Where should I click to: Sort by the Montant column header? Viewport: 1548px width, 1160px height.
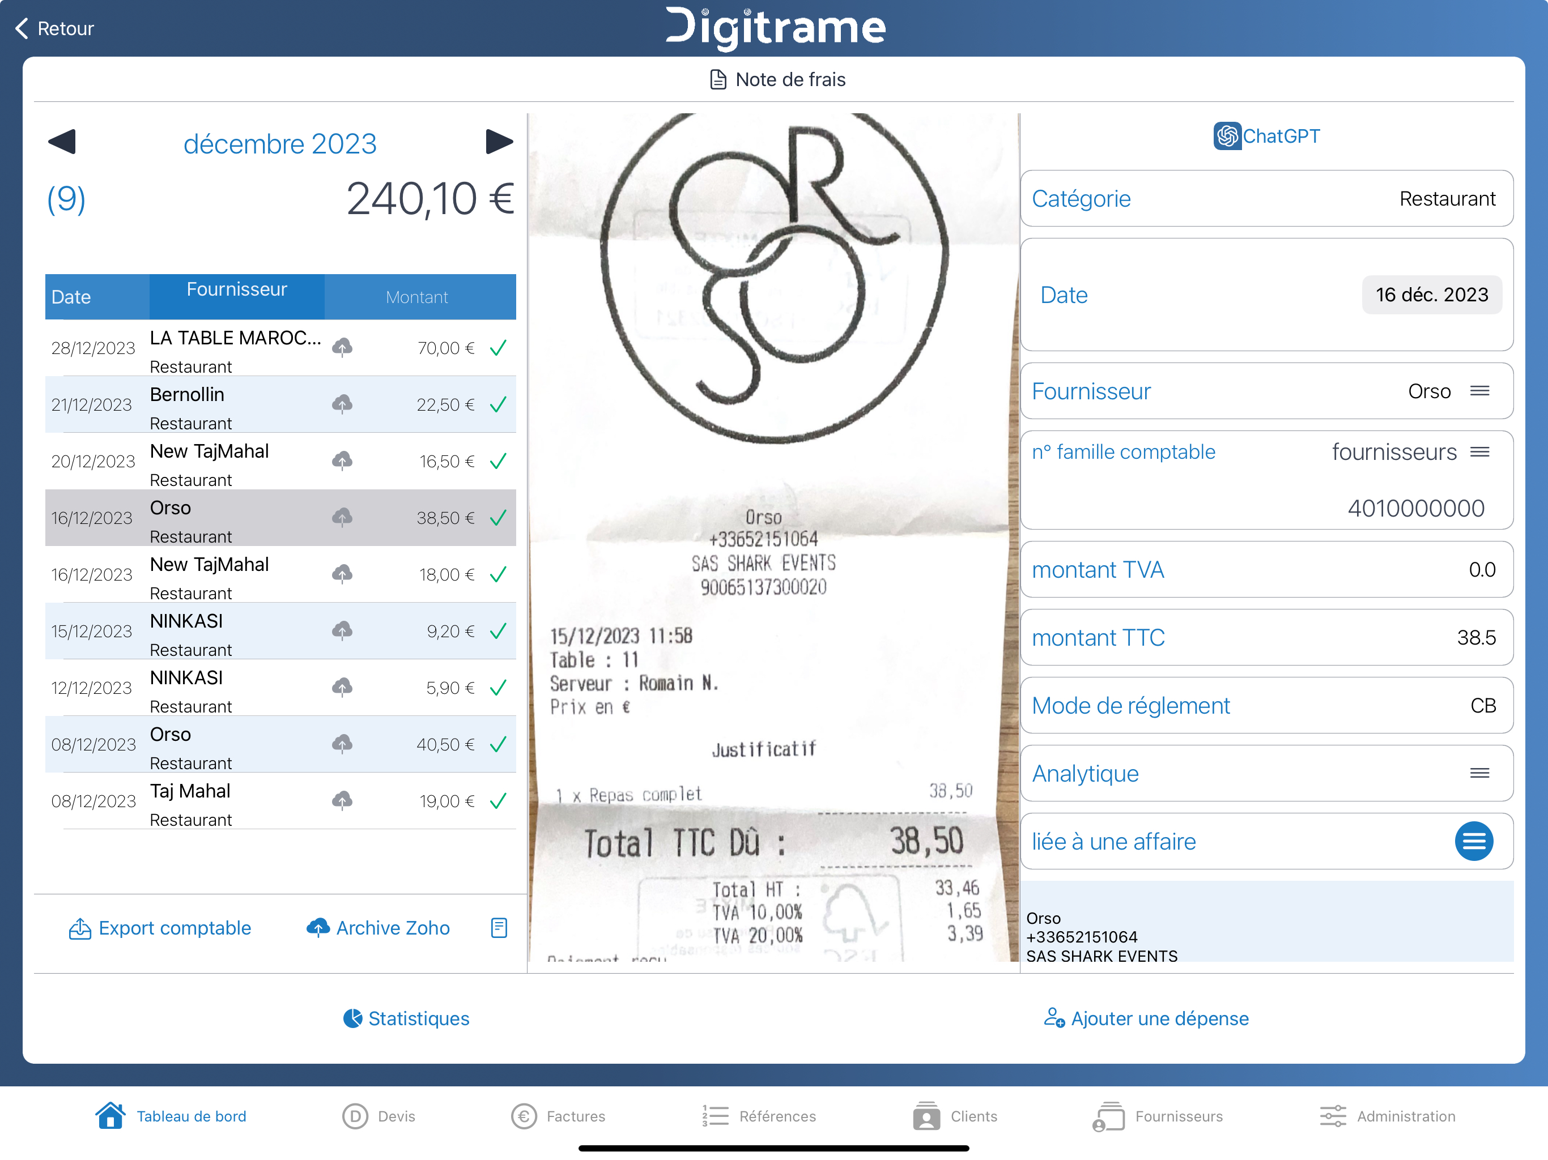420,297
